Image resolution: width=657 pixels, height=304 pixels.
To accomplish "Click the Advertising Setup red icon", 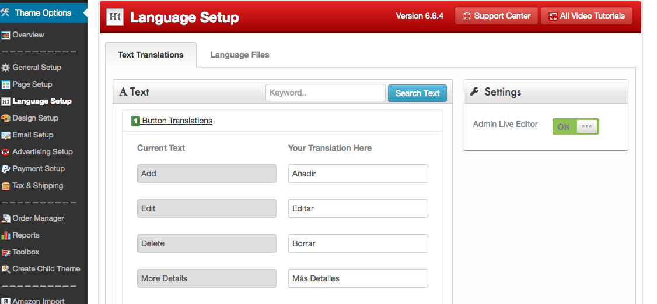I will (6, 152).
